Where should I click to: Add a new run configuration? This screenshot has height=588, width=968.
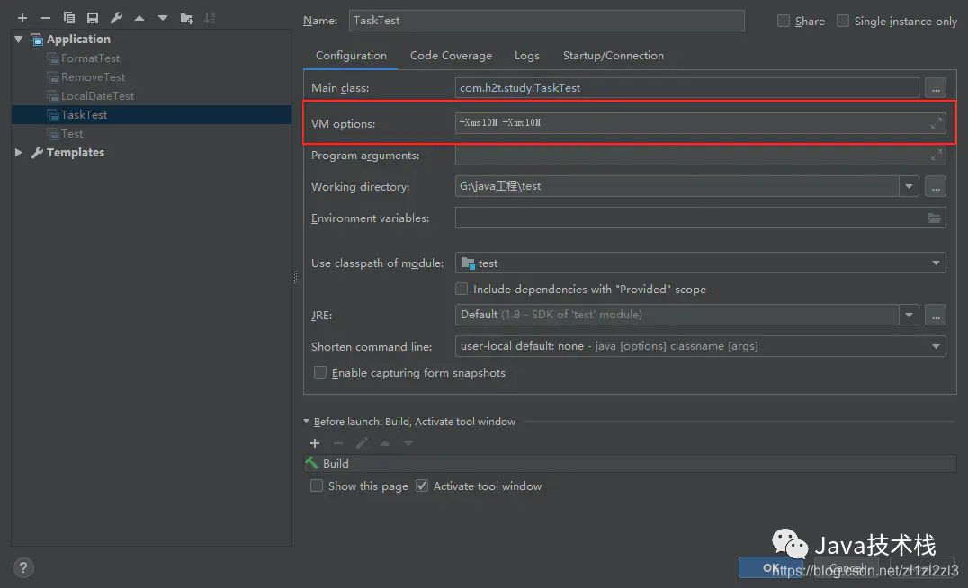coord(22,19)
